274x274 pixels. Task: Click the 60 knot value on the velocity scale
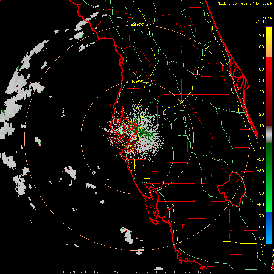[x=262, y=69]
